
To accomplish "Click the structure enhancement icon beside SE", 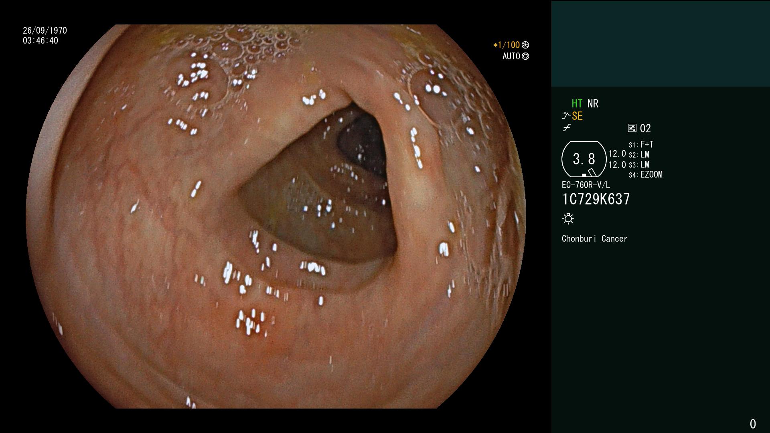I will coord(566,116).
